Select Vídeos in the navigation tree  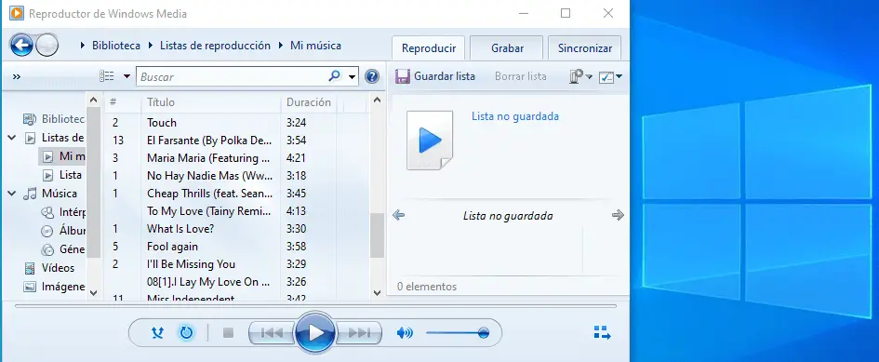[x=48, y=268]
